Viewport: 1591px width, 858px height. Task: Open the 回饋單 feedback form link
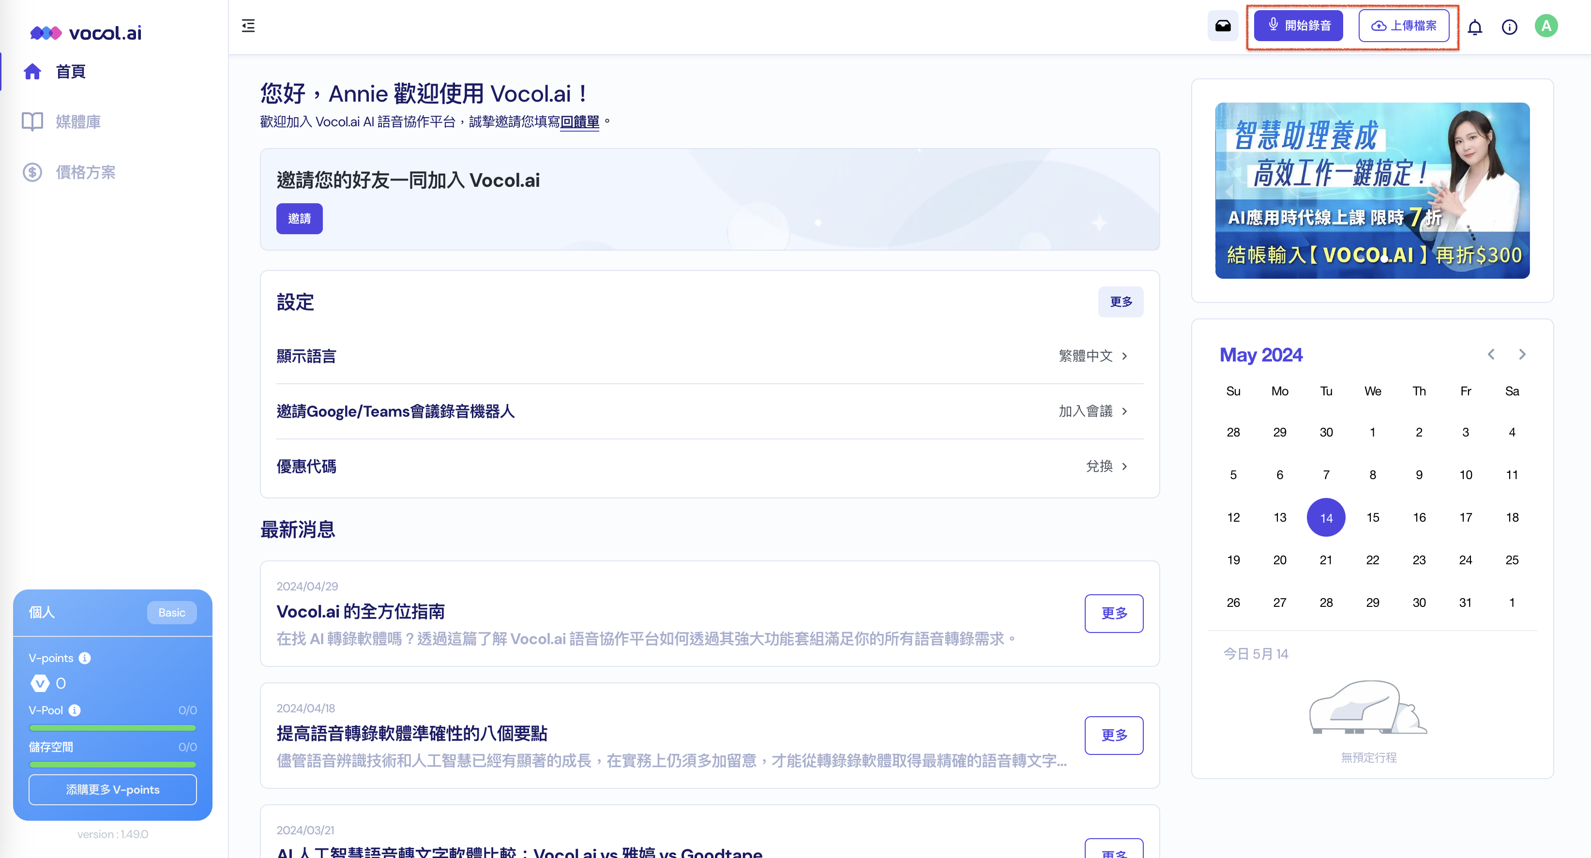pos(579,121)
